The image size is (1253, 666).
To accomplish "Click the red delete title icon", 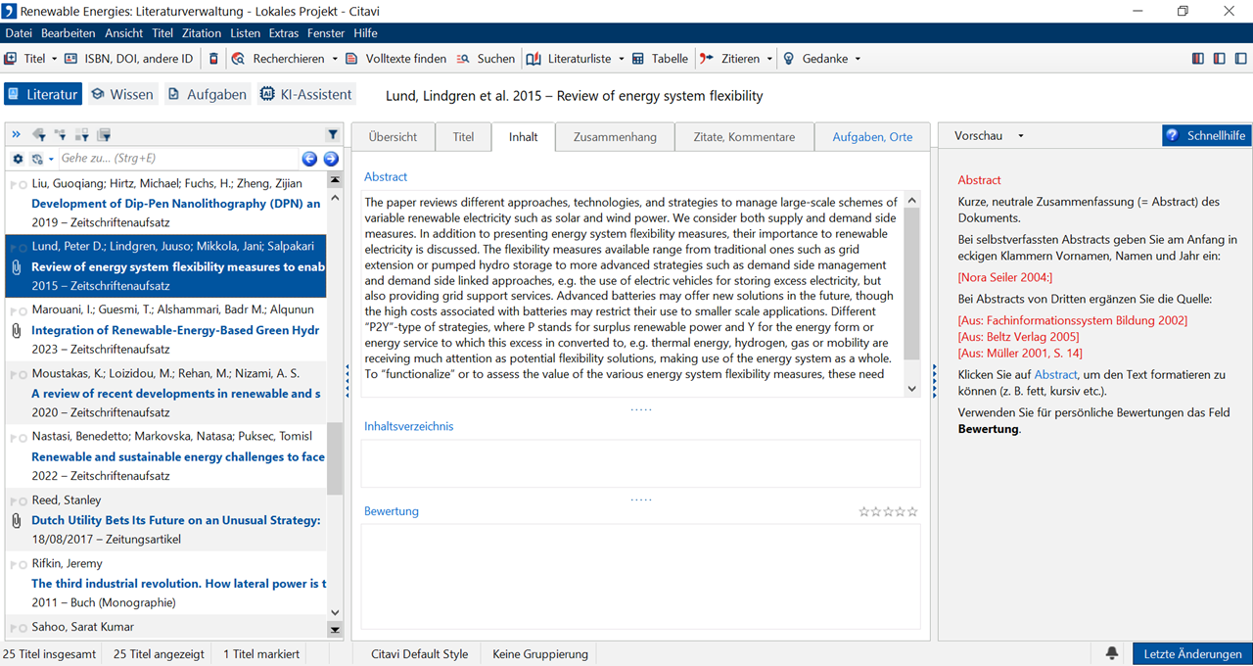I will [214, 59].
